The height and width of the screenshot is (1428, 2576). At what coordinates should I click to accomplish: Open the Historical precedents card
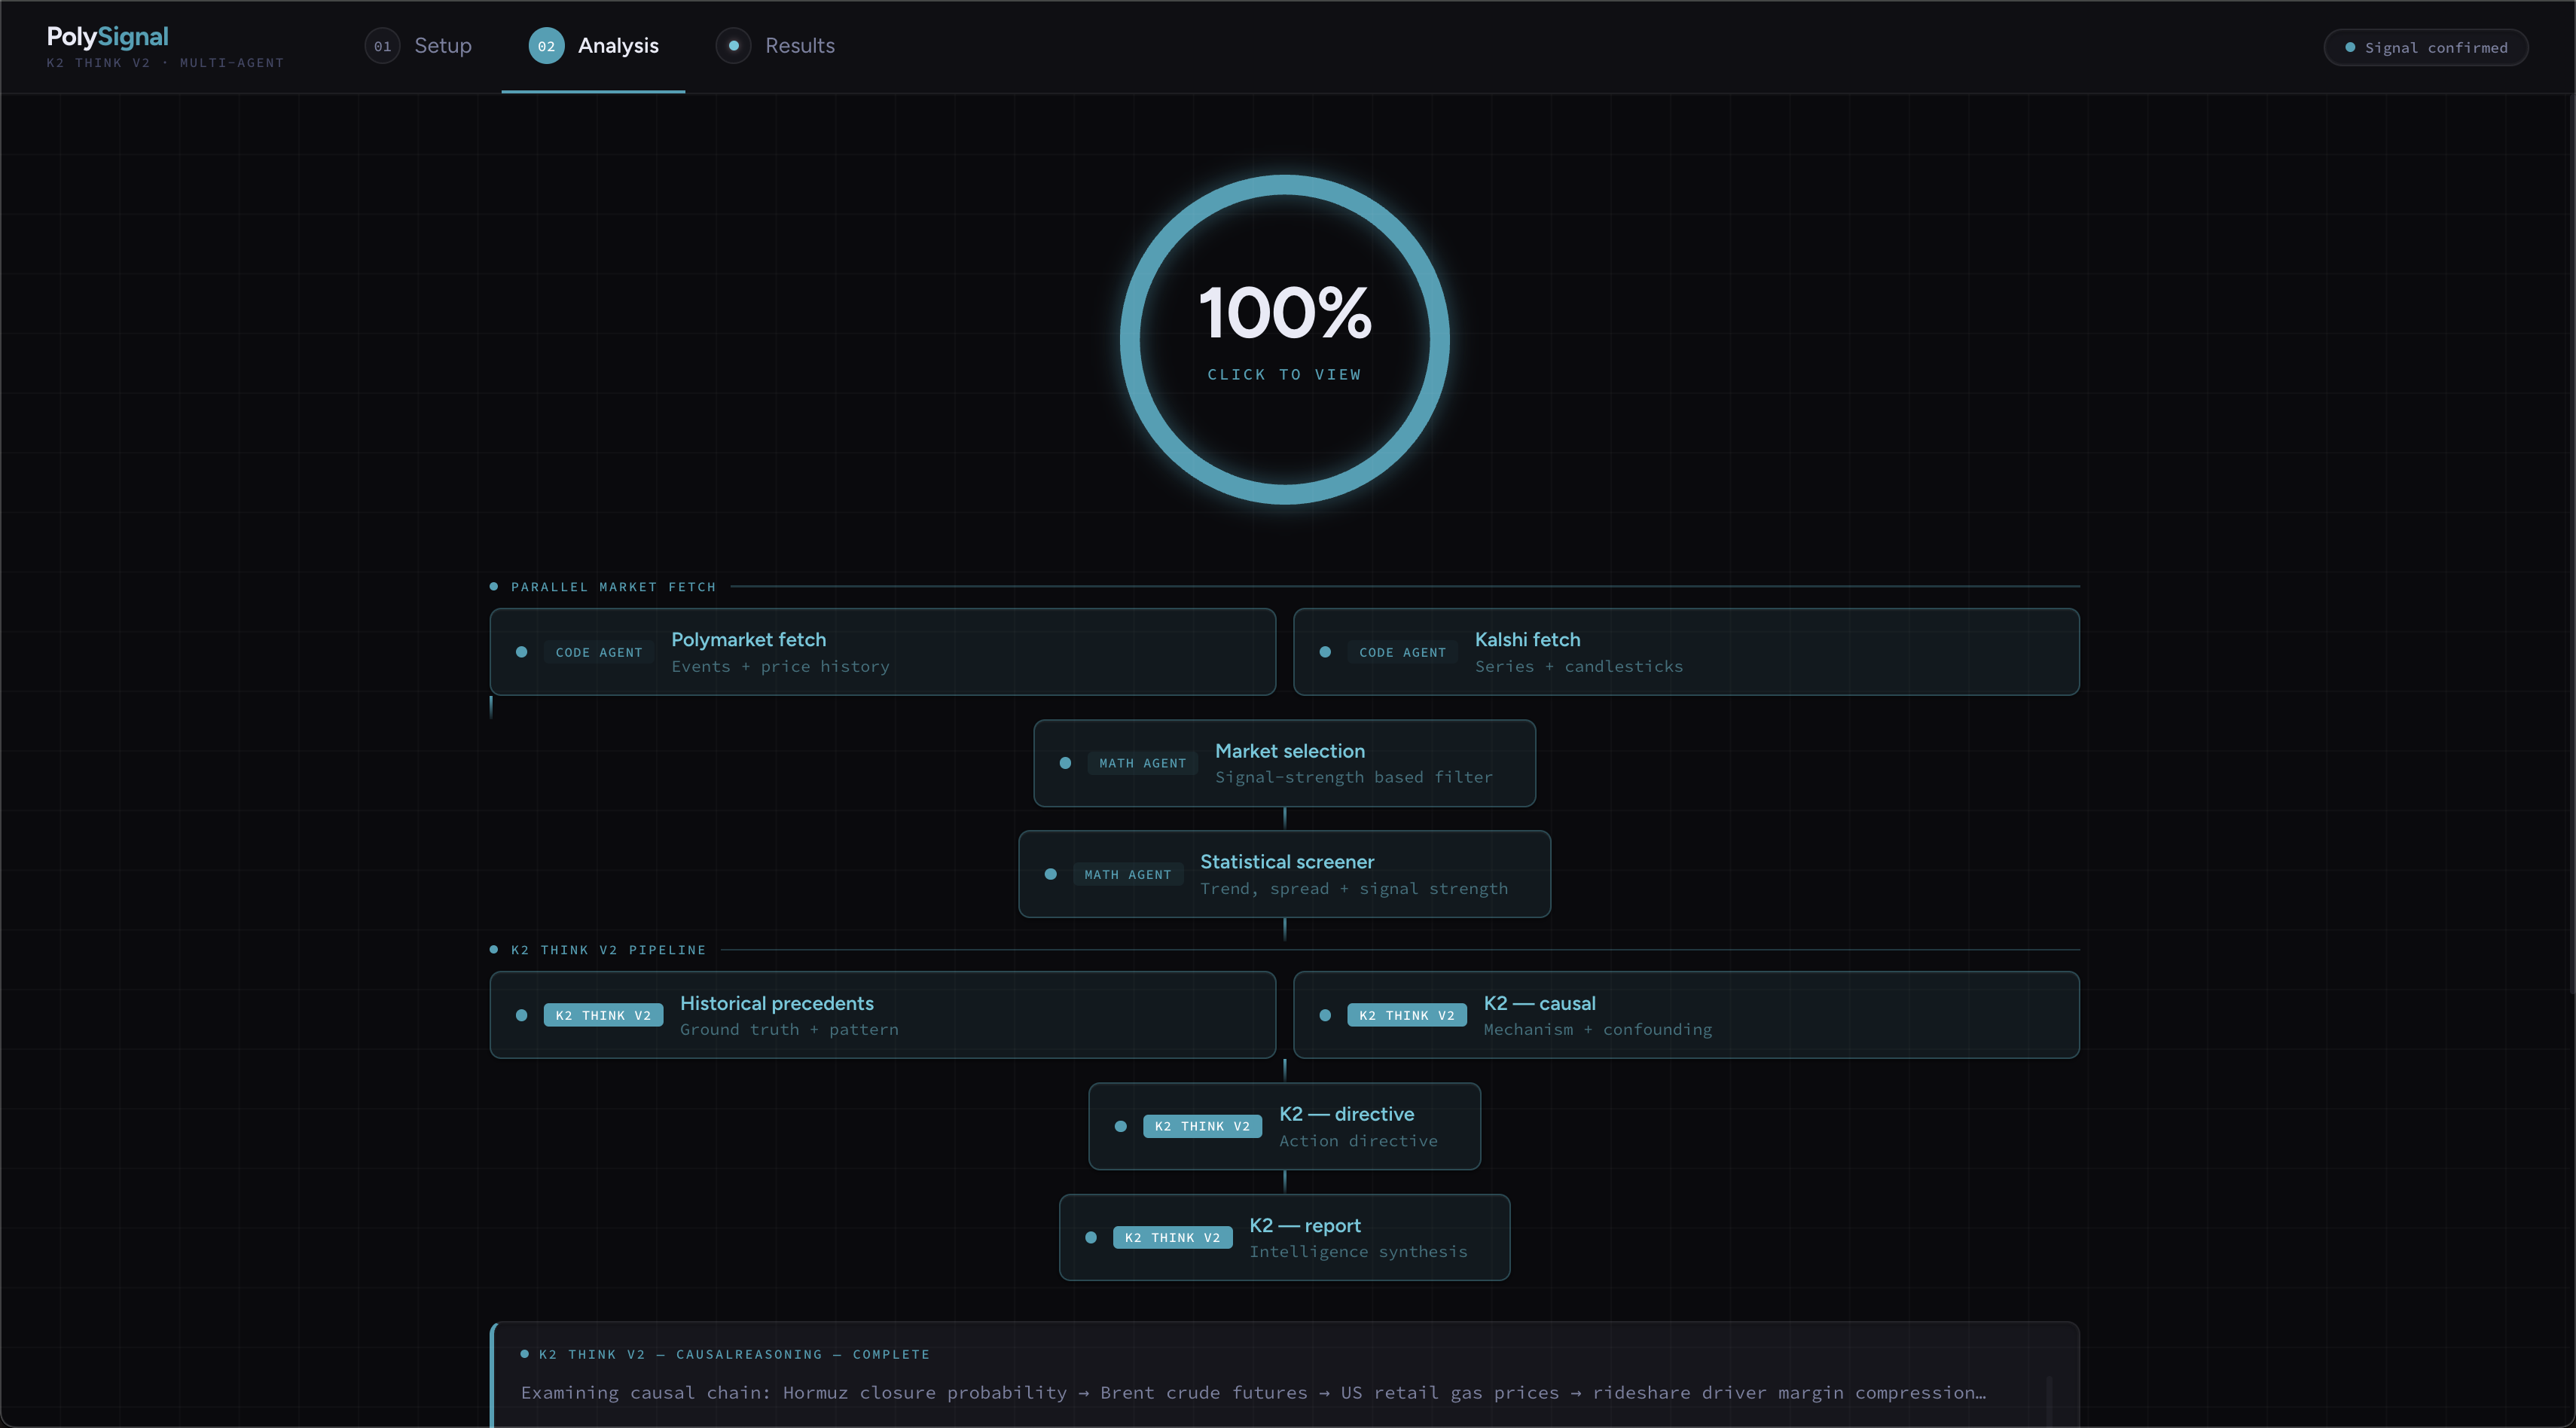click(x=882, y=1015)
